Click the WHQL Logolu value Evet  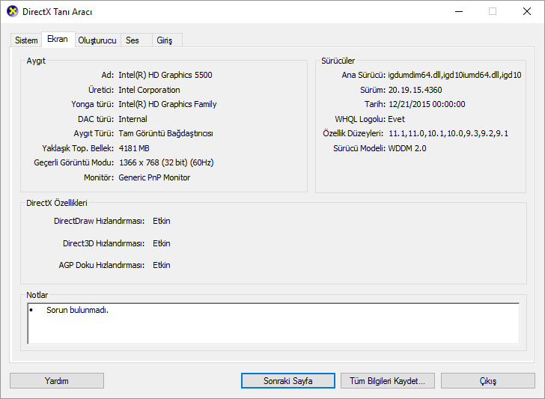click(x=396, y=119)
